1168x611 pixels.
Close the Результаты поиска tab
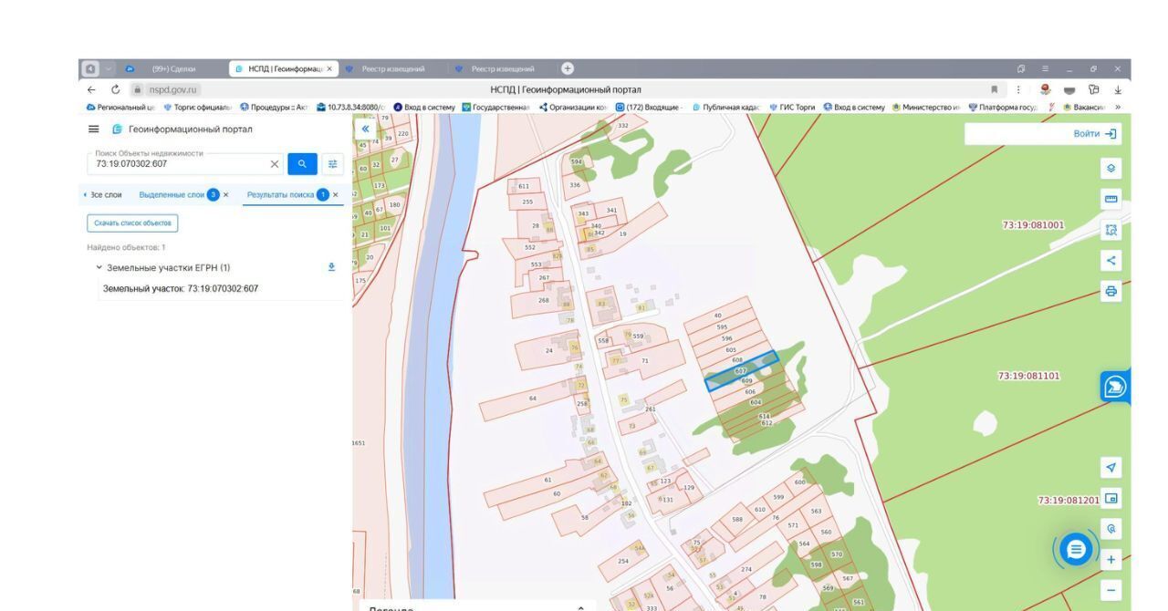(x=335, y=194)
